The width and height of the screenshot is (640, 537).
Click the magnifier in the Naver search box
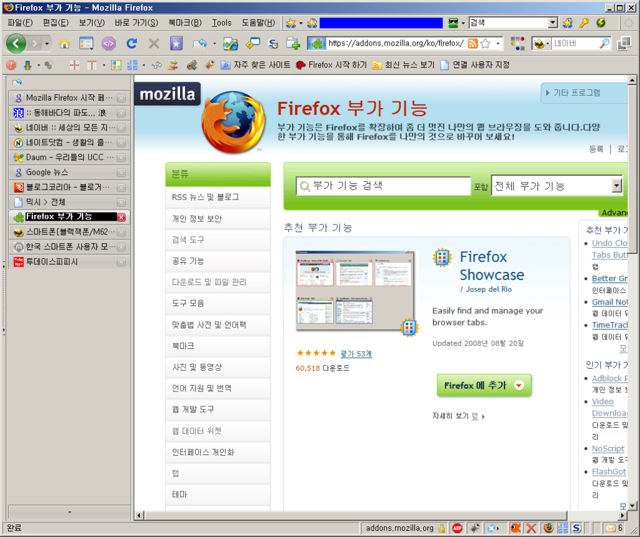(x=604, y=43)
